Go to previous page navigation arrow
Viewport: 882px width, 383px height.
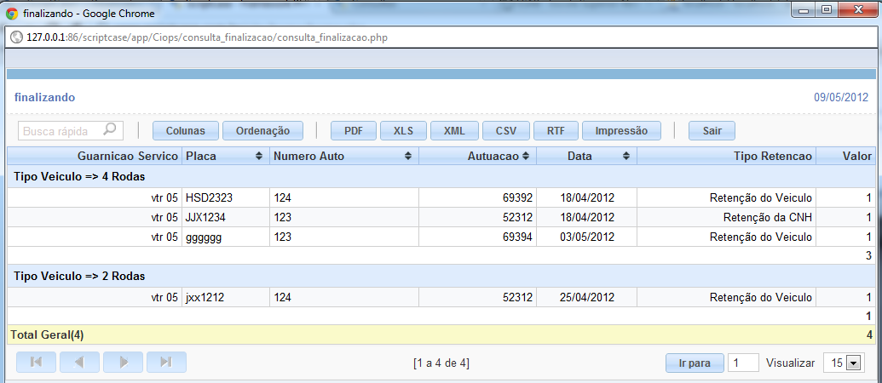[79, 362]
